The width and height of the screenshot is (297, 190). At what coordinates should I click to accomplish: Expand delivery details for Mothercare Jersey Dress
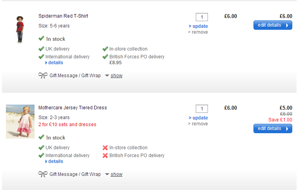click(55, 161)
